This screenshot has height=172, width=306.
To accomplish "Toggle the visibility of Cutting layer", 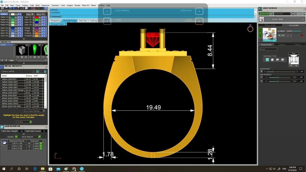I will coord(43,33).
